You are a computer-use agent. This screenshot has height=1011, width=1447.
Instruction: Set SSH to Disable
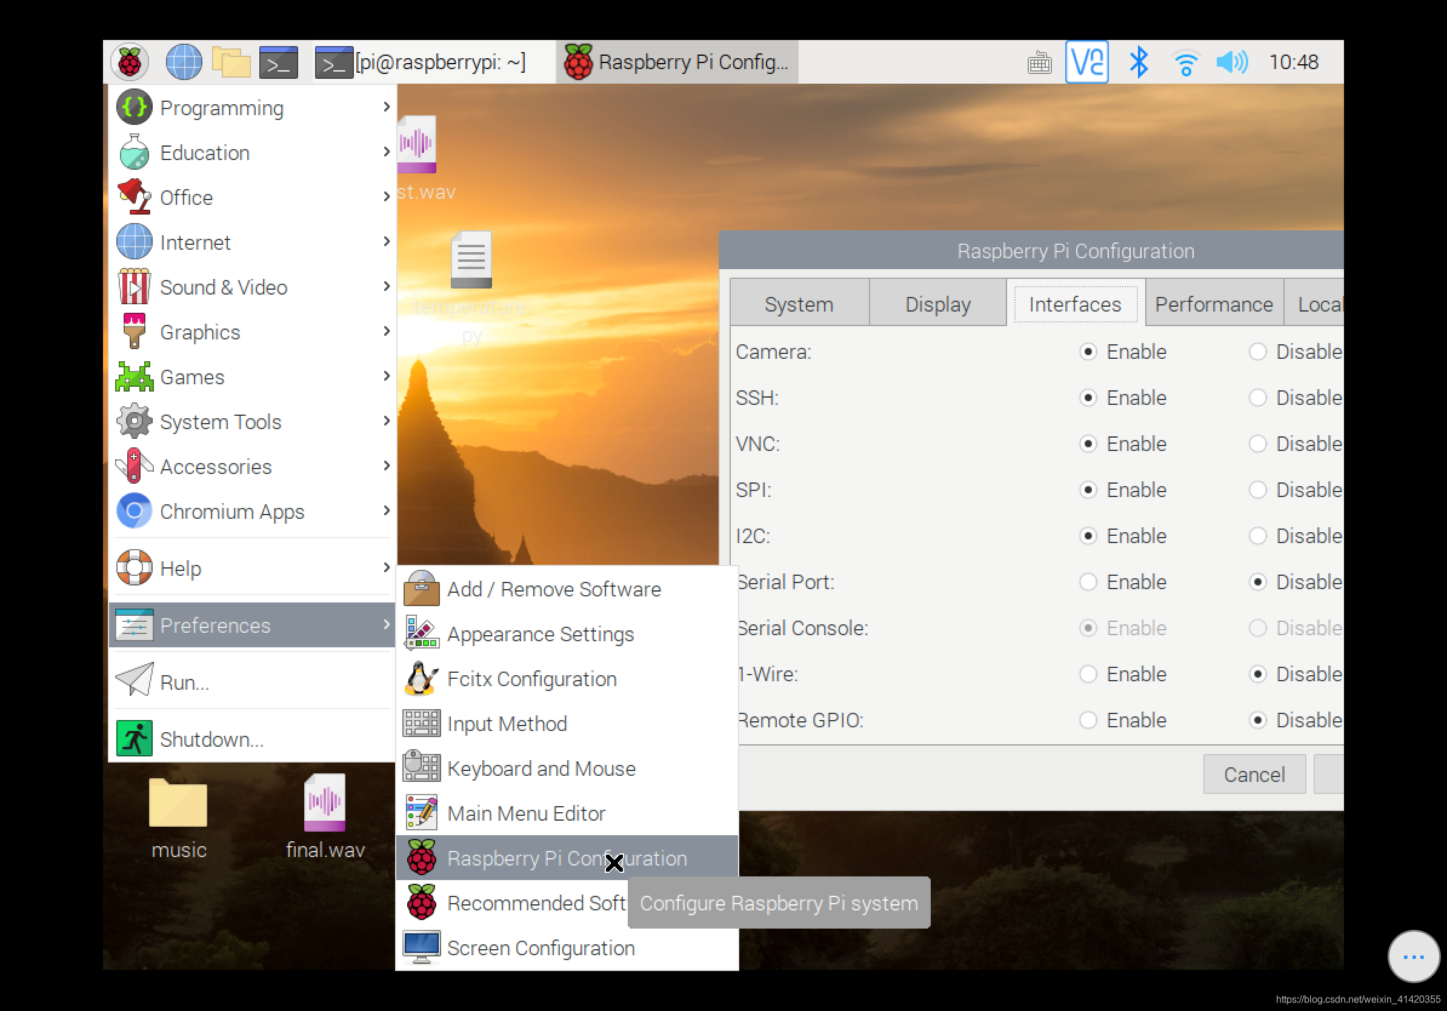point(1257,397)
